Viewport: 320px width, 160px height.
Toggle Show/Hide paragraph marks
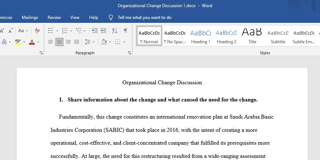[x=126, y=31]
